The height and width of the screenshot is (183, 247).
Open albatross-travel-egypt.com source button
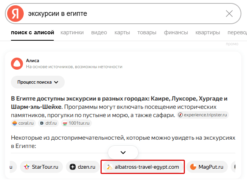[143, 166]
